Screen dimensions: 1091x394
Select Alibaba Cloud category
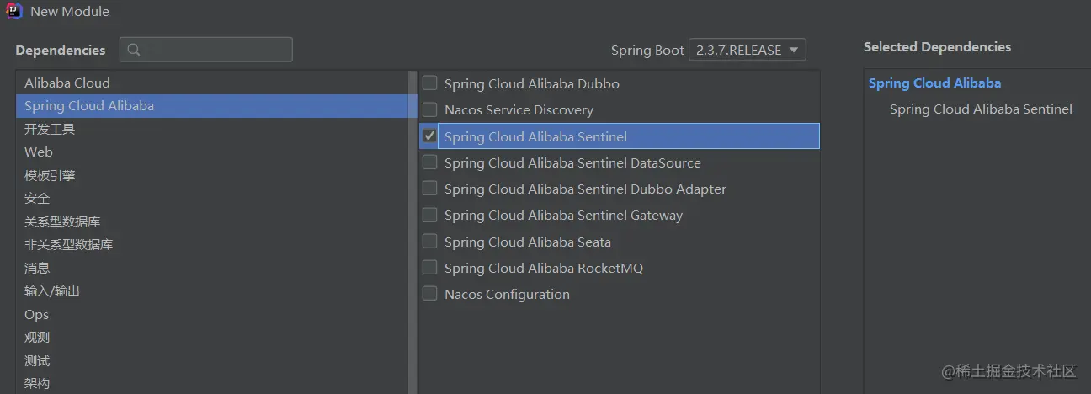[x=67, y=83]
